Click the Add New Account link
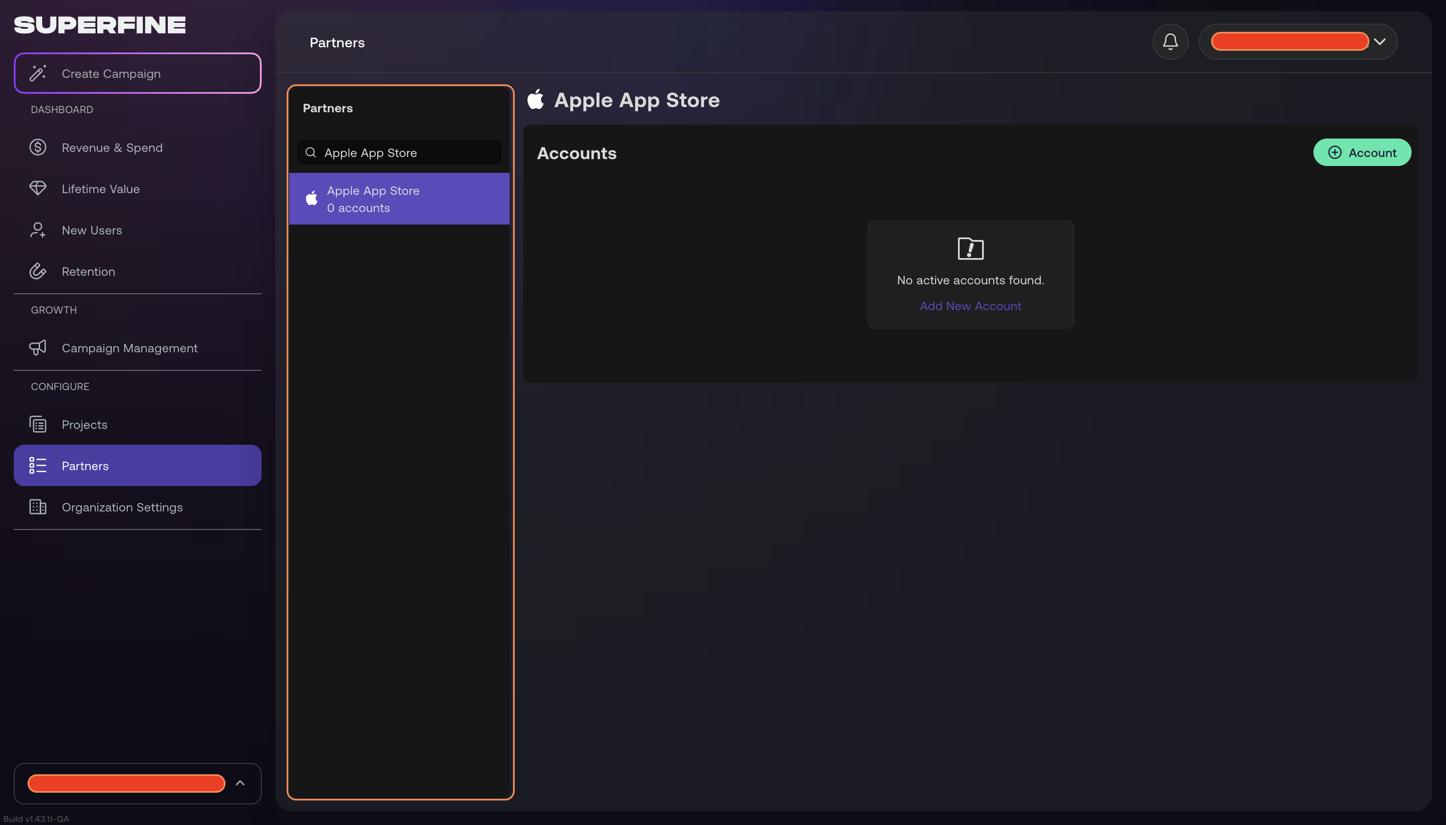Screen dimensions: 1446x825 pos(970,306)
